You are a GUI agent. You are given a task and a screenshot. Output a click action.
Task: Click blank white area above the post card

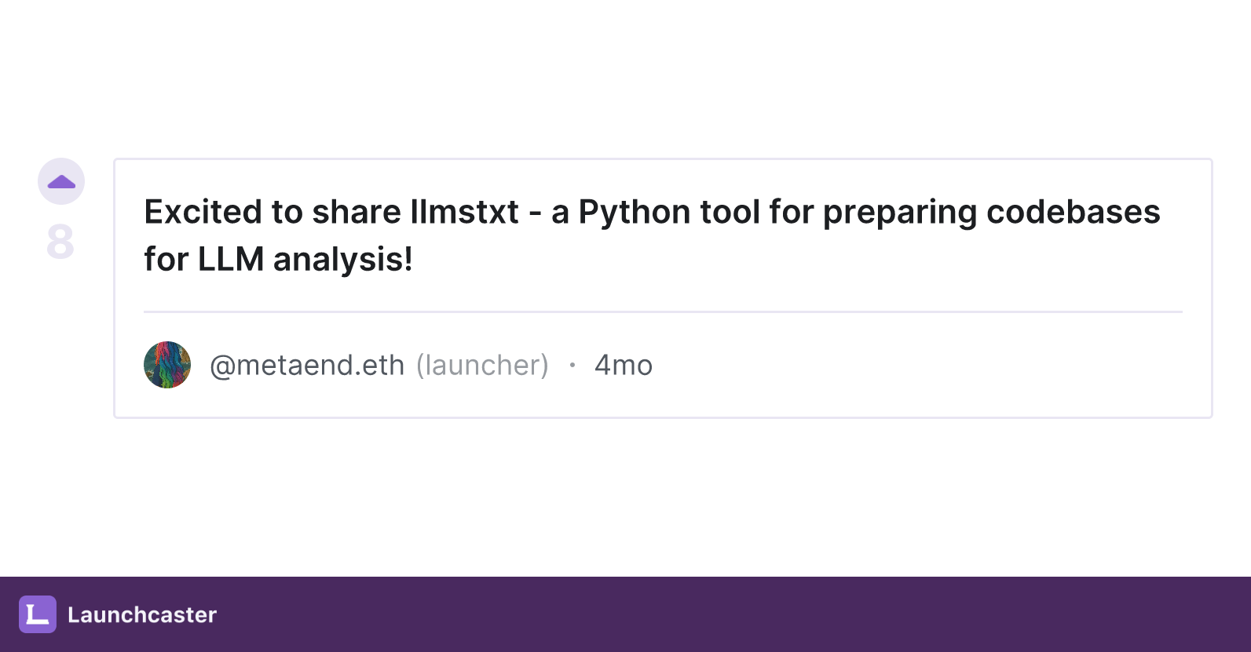[625, 78]
